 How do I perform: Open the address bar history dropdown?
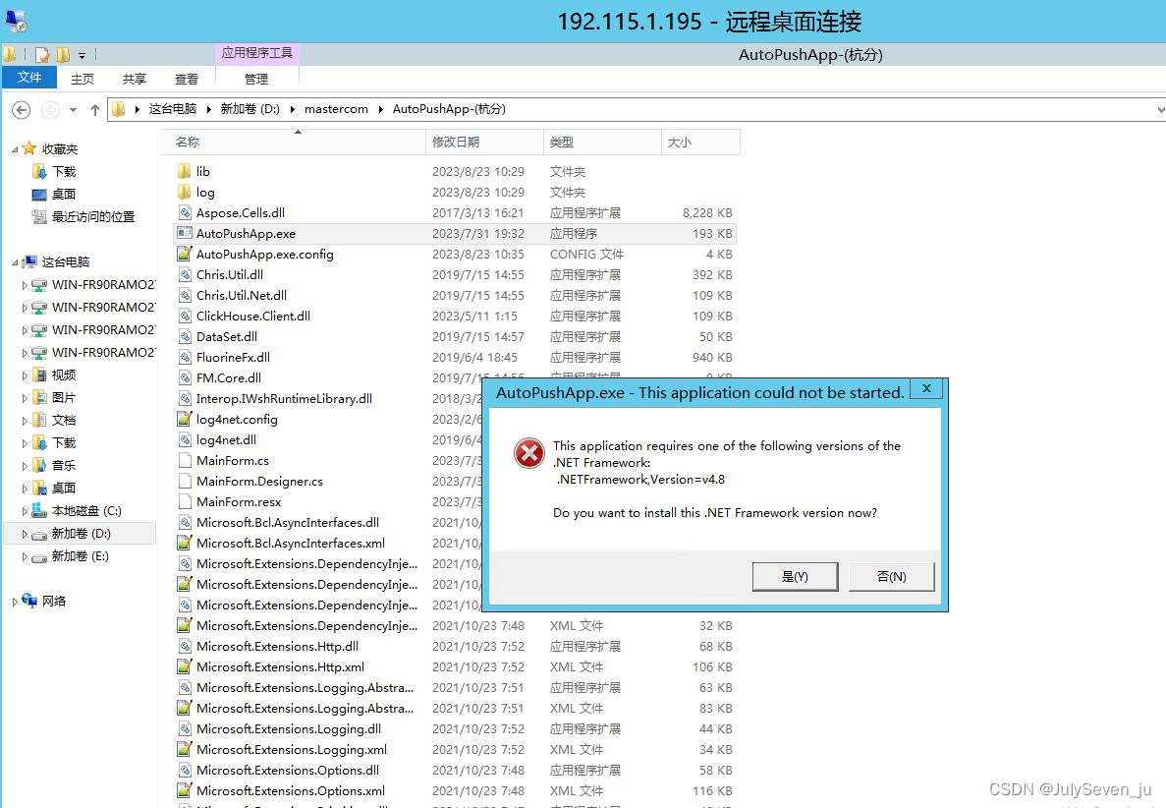point(1160,109)
